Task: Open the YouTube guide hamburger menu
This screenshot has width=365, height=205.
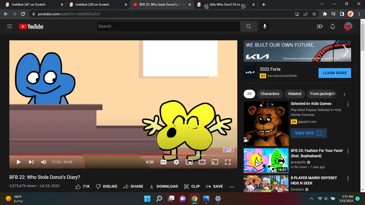Action: click(10, 26)
